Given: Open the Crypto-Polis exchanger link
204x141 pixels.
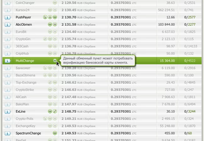Looking at the screenshot, I should click(x=24, y=119).
